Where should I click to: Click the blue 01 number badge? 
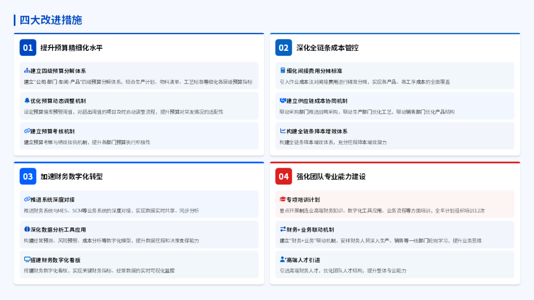28,48
